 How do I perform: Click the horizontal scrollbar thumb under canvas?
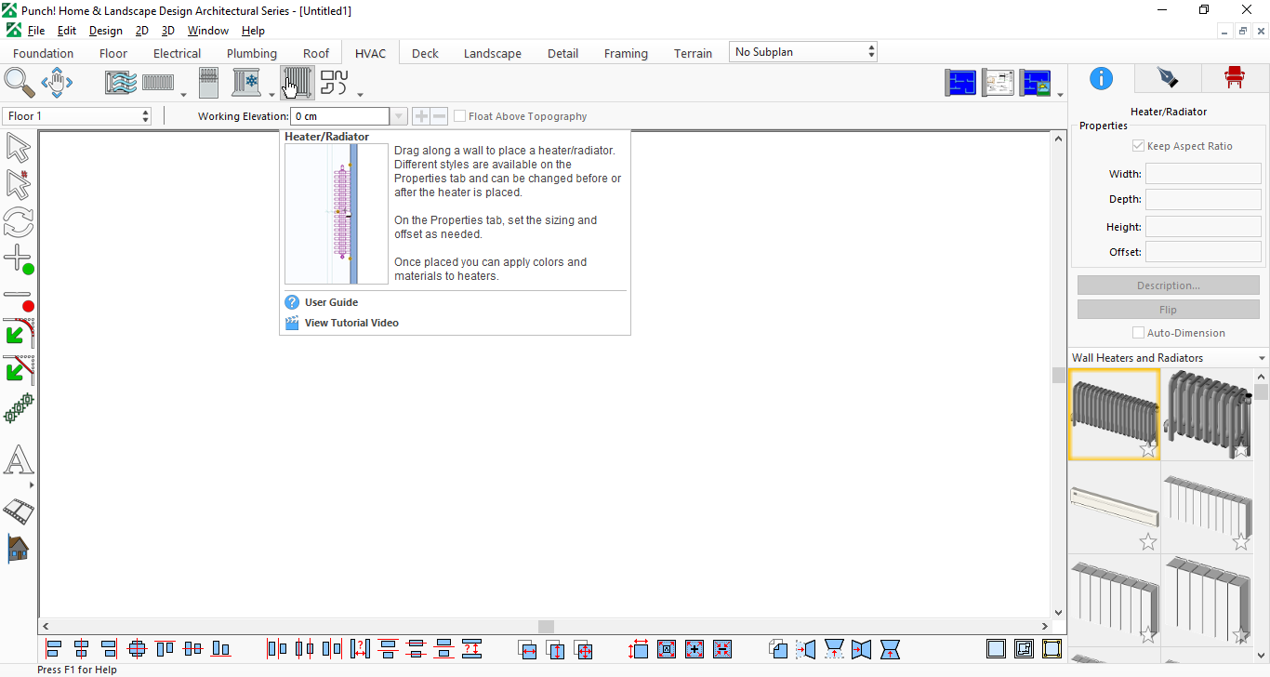(546, 627)
